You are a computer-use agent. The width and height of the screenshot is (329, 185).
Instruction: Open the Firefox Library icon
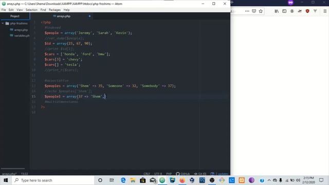(x=277, y=11)
